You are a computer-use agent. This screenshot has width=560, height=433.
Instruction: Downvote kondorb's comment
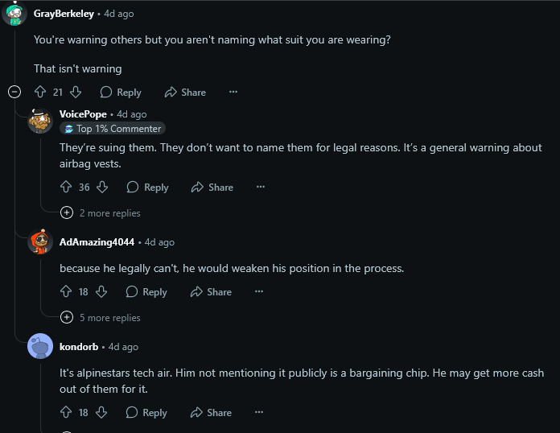click(101, 412)
